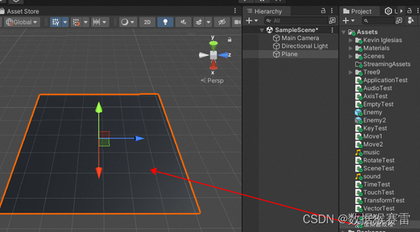Toggle scene effects layers button
The image size is (420, 232).
(x=199, y=22)
